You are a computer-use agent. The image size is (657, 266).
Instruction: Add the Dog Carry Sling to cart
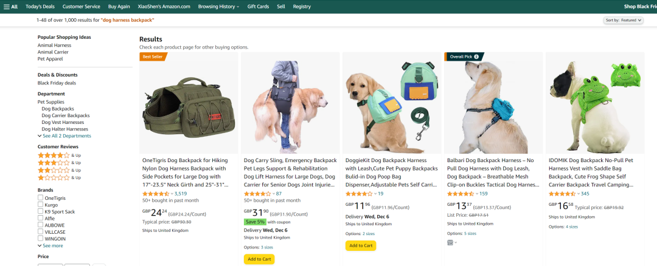coord(259,259)
